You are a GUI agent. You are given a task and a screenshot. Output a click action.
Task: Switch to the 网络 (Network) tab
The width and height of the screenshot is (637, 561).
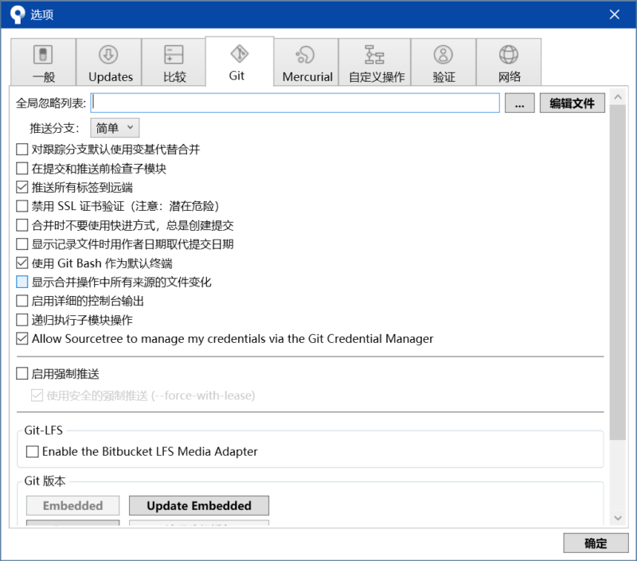[509, 62]
